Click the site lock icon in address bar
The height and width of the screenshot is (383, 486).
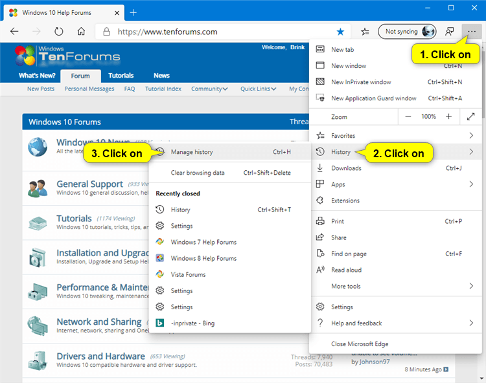(106, 32)
